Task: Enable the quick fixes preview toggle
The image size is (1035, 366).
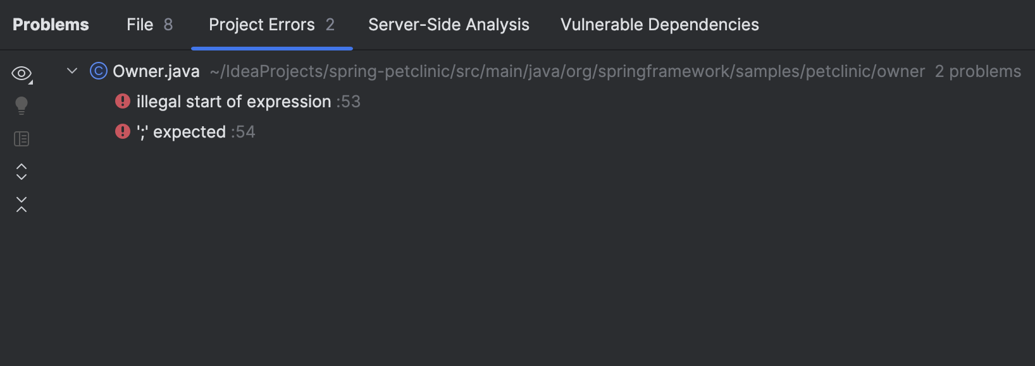Action: tap(21, 105)
